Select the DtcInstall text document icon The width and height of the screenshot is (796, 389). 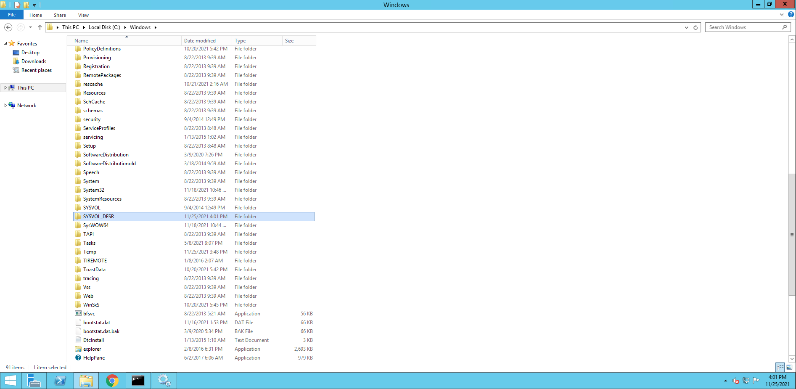coord(78,340)
